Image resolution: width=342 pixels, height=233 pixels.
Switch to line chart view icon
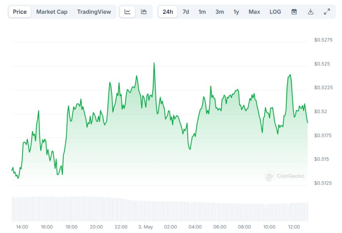[x=128, y=12]
